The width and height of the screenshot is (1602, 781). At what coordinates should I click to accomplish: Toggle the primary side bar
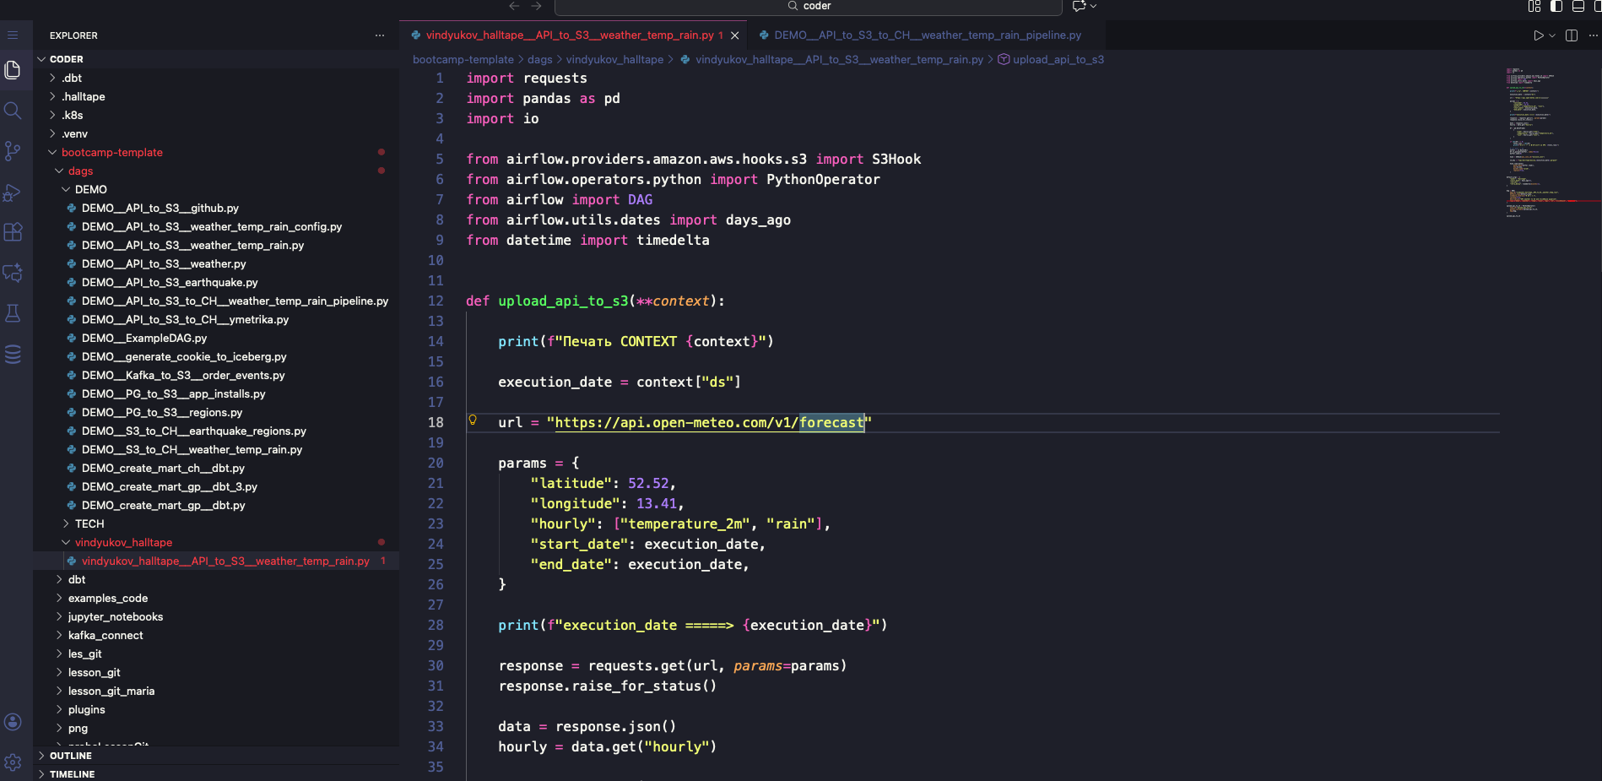click(1556, 6)
